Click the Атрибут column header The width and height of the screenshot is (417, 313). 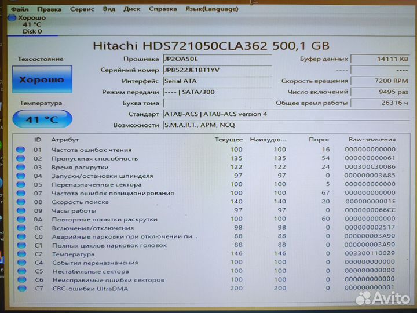click(65, 140)
